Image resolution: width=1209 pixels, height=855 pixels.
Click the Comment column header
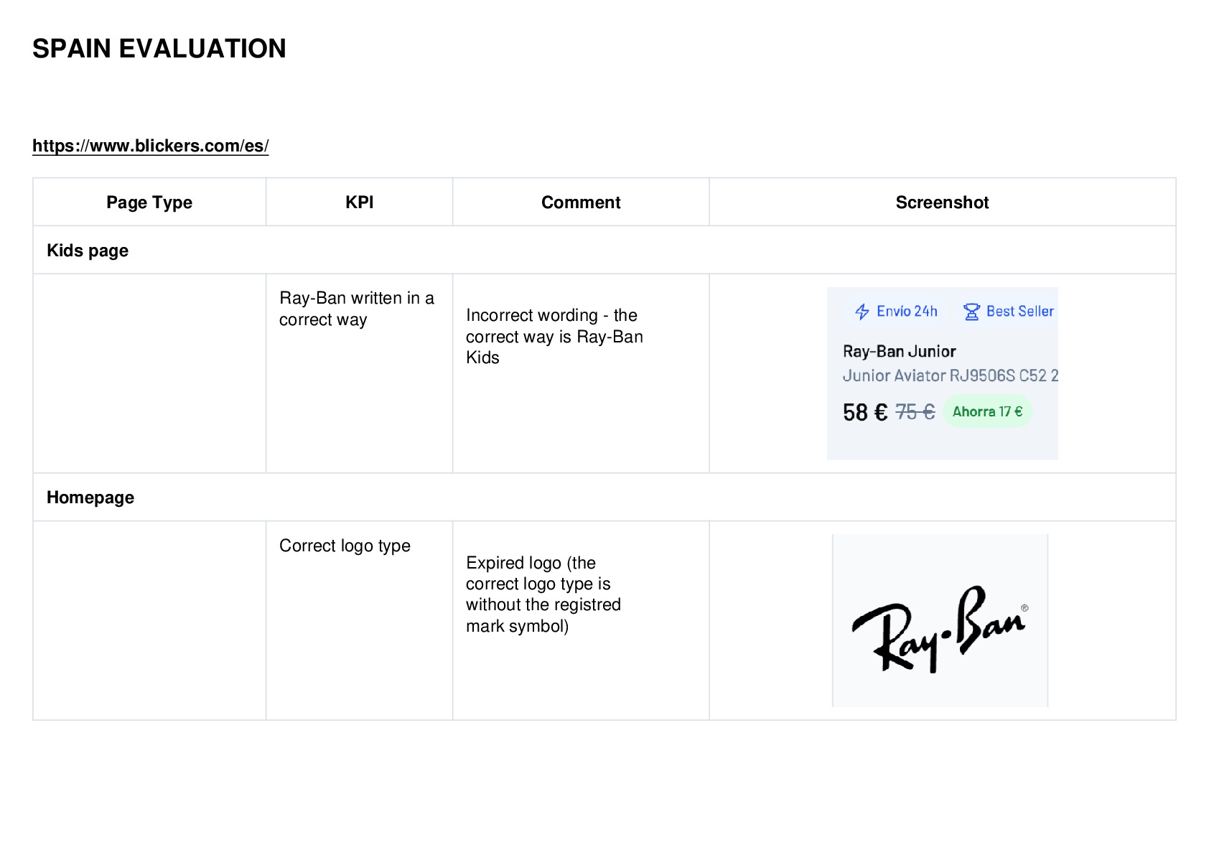[581, 202]
